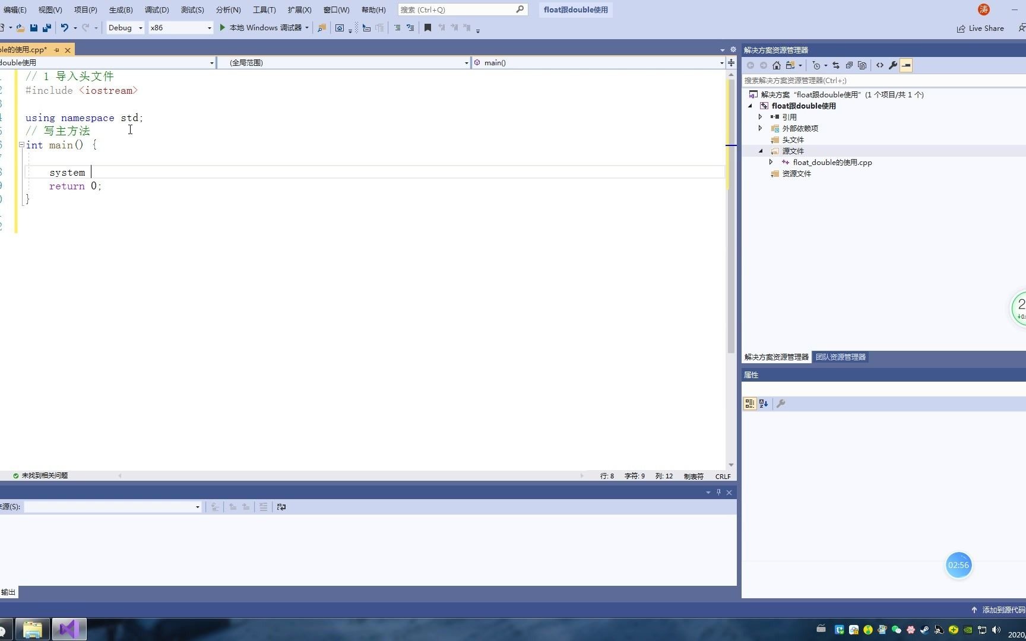Screen dimensions: 1026x641
Task: Open the (全局范围) scope dropdown
Action: coord(344,62)
